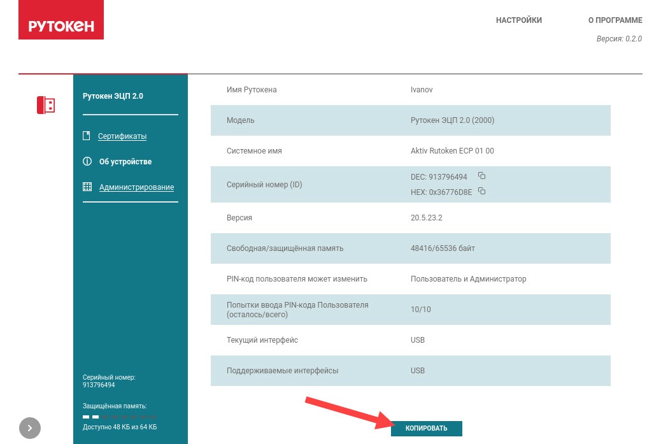Select the red USB token device icon
The image size is (661, 444).
point(46,105)
